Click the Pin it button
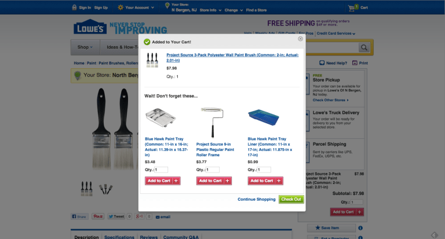Image resolution: width=445 pixels, height=239 pixels. [x=98, y=216]
